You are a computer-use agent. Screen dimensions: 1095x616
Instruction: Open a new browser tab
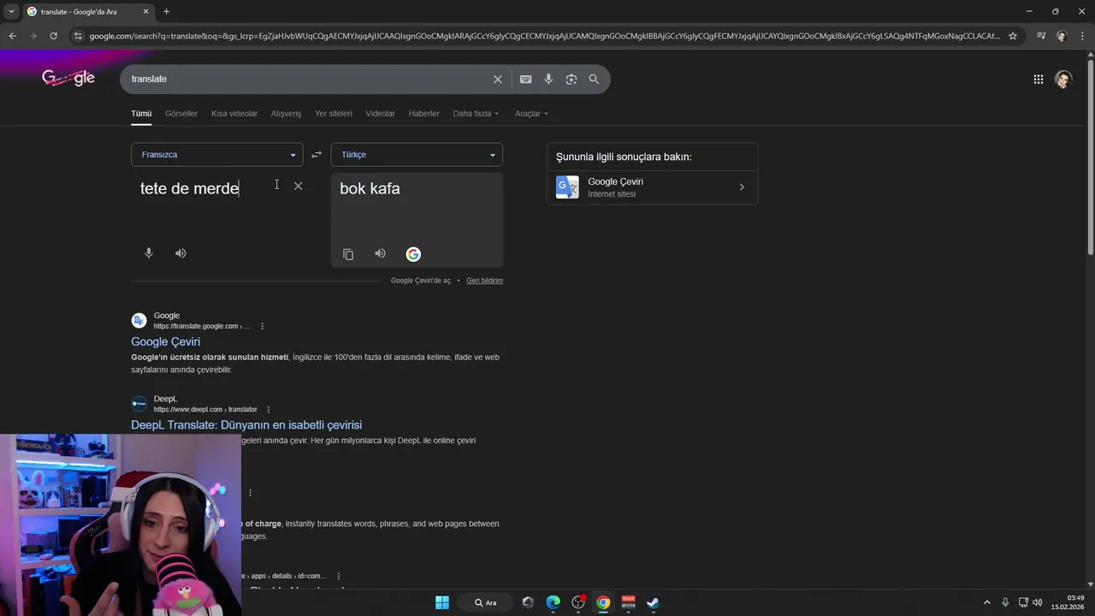[x=166, y=12]
